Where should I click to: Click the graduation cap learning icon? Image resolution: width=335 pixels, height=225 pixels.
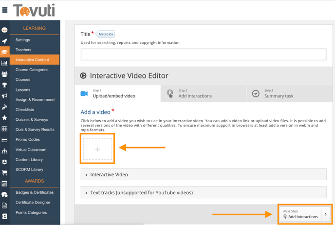pos(4,52)
